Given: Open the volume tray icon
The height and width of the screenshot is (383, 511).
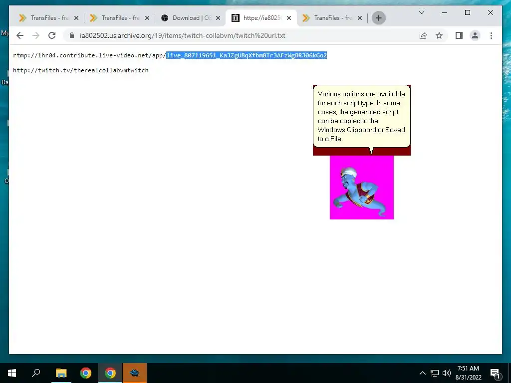Looking at the screenshot, I should (447, 373).
